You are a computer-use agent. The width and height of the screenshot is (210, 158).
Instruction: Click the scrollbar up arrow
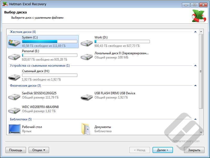click(201, 32)
